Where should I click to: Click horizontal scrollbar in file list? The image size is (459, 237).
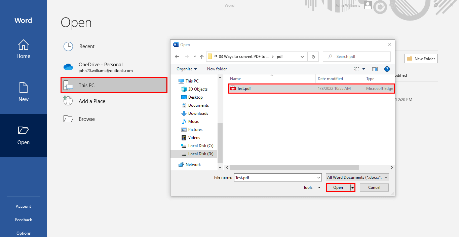[x=294, y=167]
